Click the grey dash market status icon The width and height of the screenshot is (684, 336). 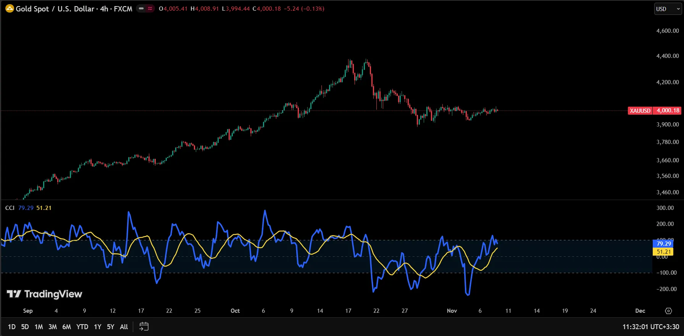[141, 8]
